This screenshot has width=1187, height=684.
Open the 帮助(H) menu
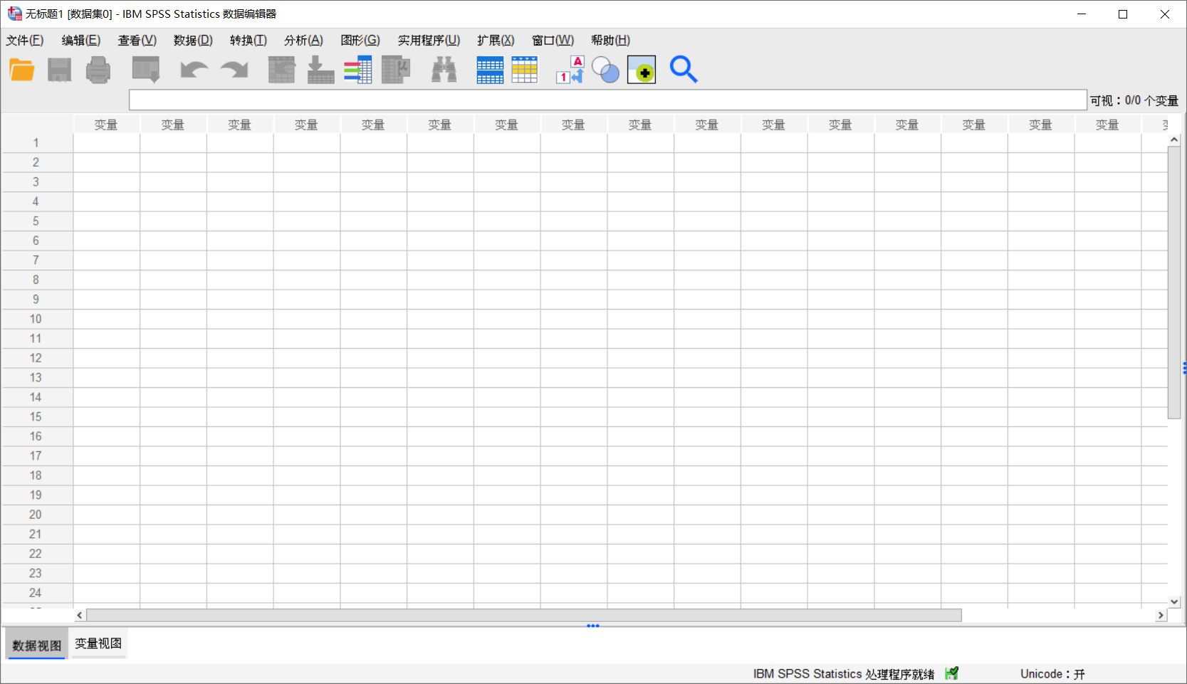coord(610,41)
